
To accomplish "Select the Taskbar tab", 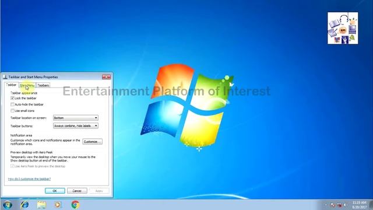I will tap(12, 85).
